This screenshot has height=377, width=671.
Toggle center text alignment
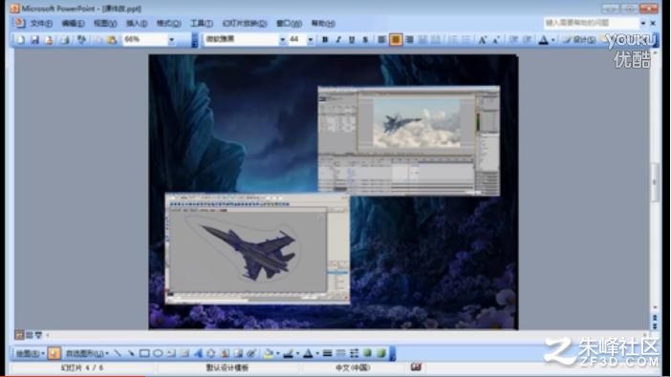pos(396,40)
